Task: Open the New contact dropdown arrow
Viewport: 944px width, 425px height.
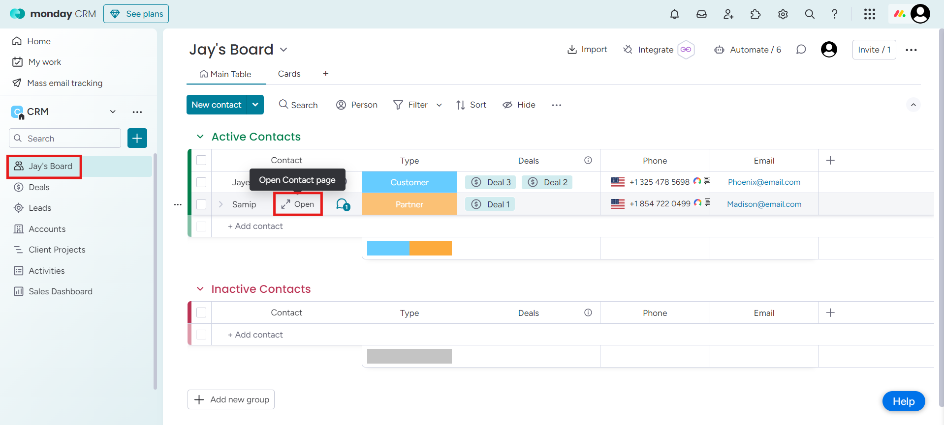Action: coord(255,105)
